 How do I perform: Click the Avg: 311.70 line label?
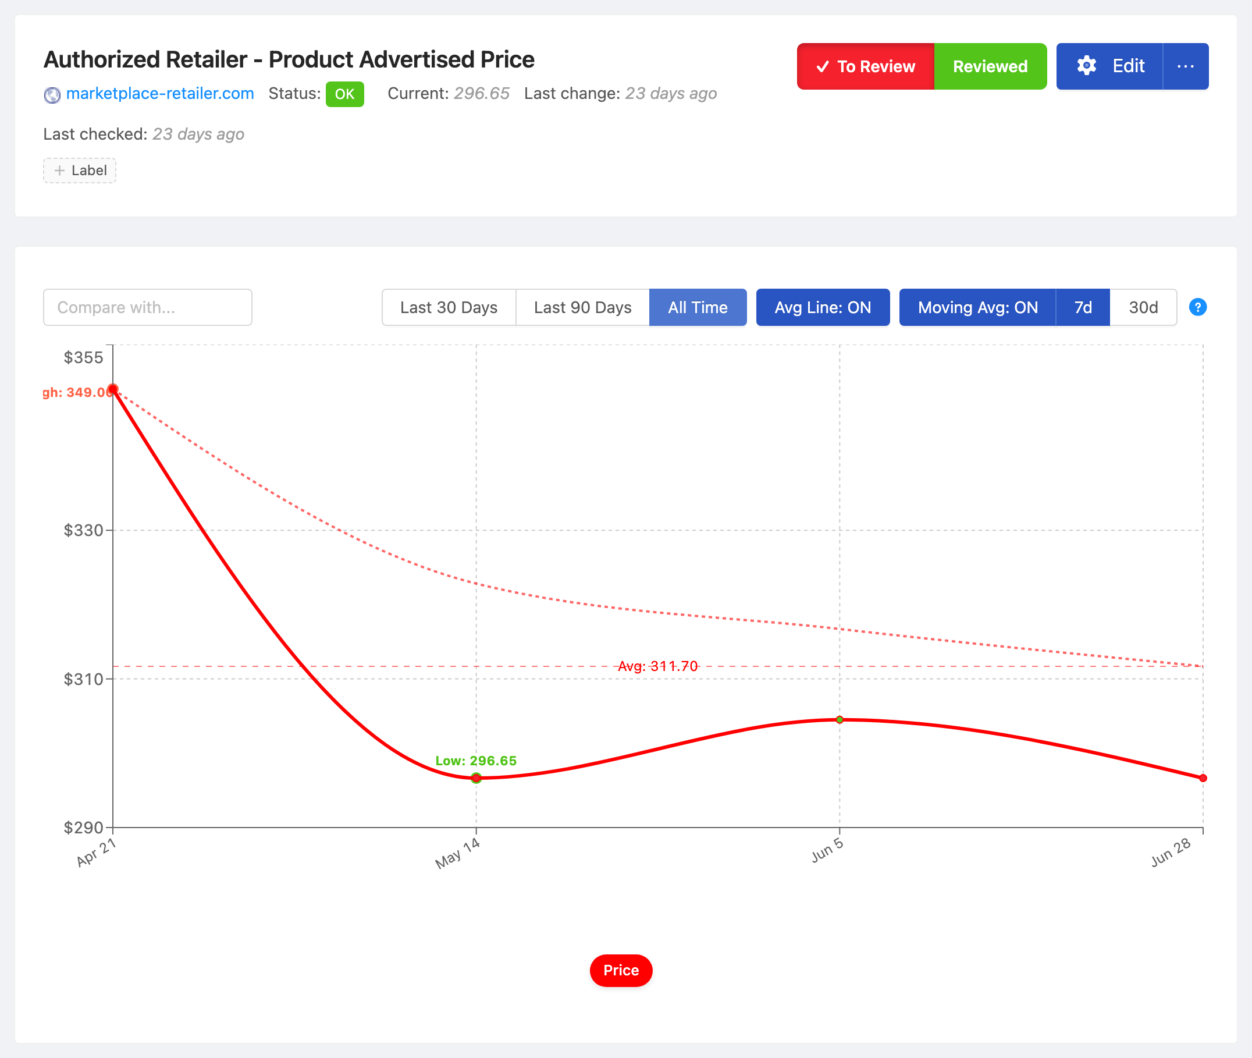tap(658, 666)
